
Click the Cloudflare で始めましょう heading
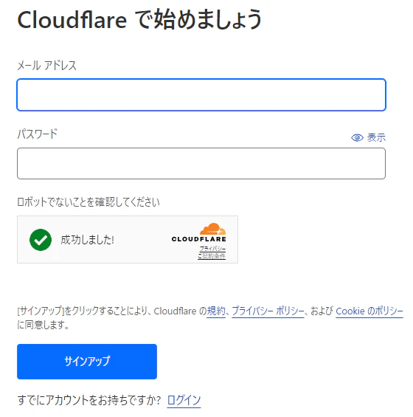(x=140, y=19)
